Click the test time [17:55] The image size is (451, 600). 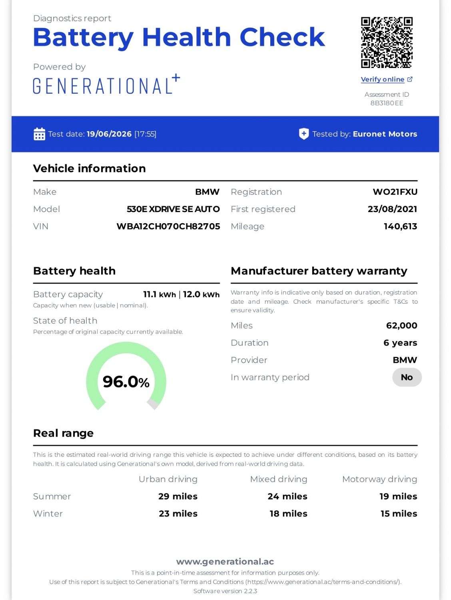click(145, 134)
